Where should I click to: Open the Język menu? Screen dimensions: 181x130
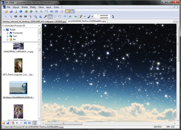click(x=49, y=7)
